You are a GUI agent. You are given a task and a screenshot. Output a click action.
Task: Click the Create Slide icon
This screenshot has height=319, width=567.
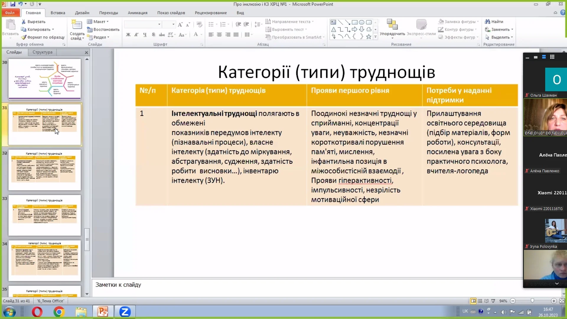(x=76, y=25)
